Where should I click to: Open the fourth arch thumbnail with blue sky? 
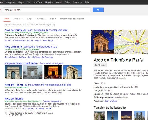point(73,72)
